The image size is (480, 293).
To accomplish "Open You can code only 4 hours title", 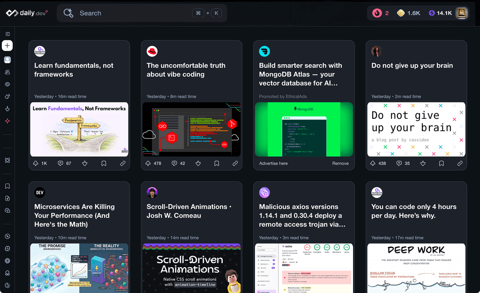I will point(414,211).
